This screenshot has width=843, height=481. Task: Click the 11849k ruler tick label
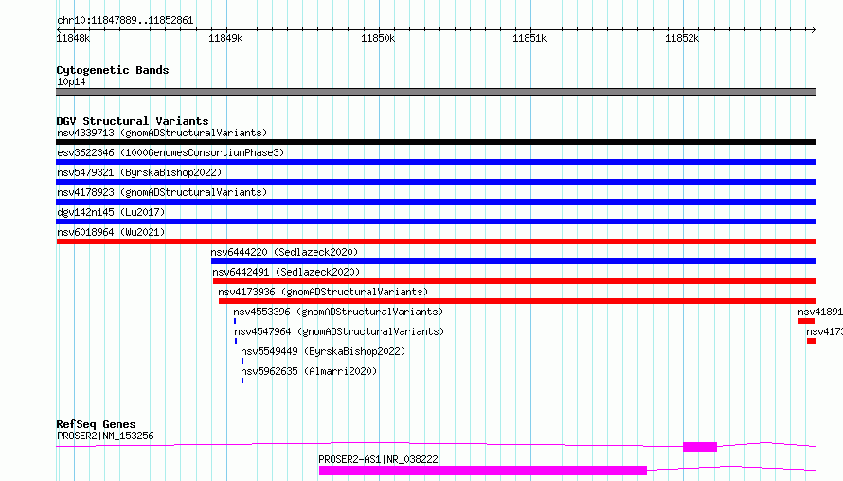(x=225, y=38)
